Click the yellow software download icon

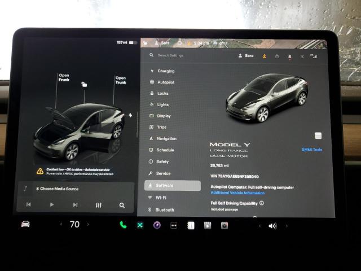point(265,56)
